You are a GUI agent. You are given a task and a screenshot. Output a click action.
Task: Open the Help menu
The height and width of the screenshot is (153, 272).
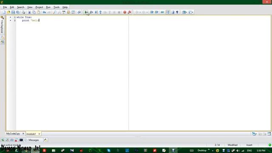pos(65,7)
